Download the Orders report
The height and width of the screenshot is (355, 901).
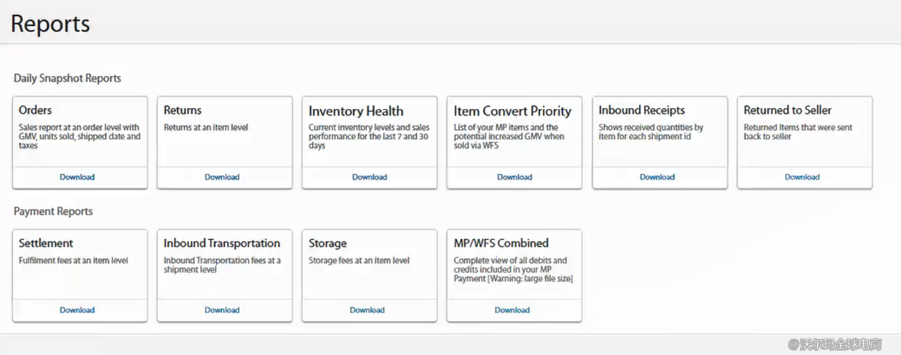(77, 177)
